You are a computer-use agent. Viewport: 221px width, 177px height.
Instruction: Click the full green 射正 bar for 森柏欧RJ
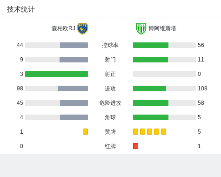coord(57,74)
